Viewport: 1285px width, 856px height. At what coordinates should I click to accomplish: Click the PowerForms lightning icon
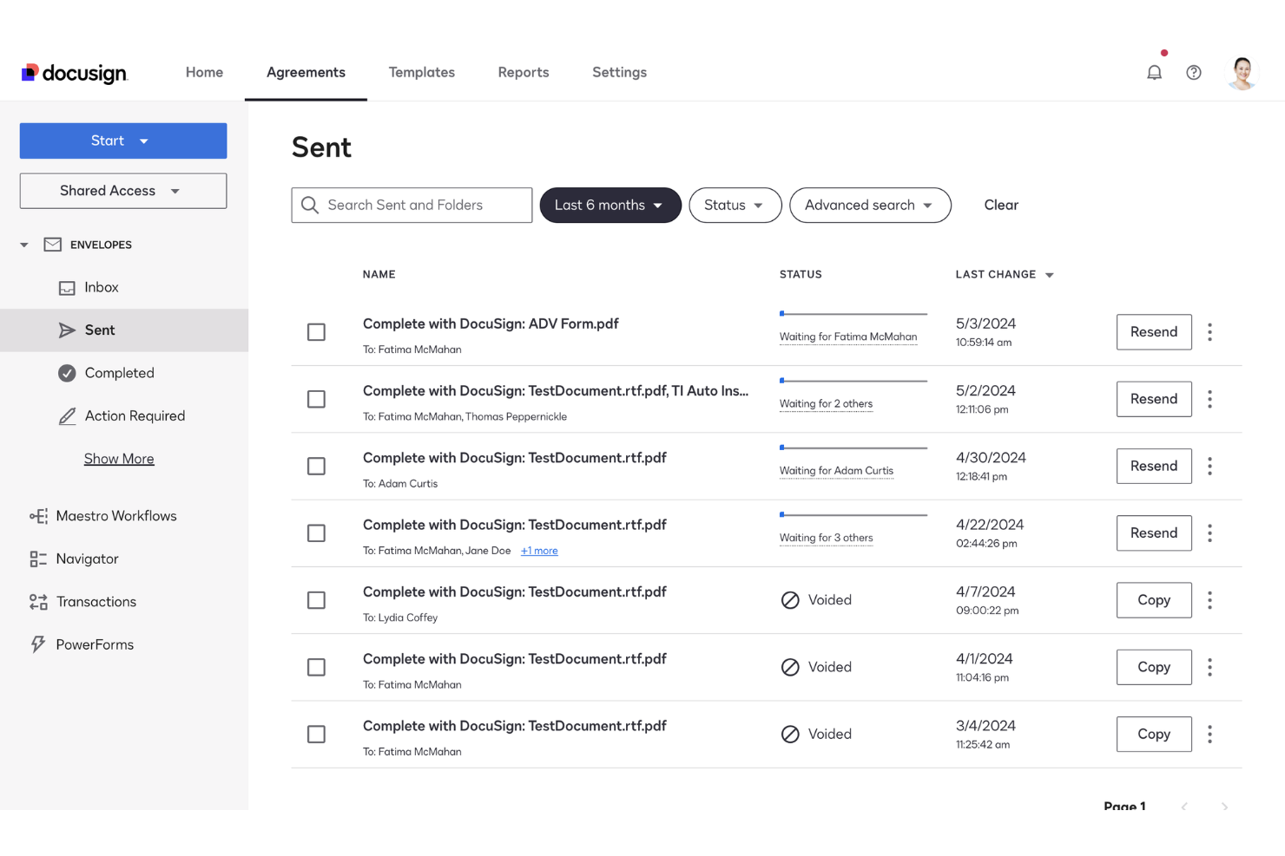click(x=38, y=644)
